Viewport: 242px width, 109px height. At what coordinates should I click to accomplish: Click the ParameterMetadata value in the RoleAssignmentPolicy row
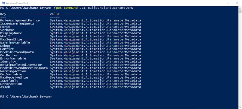coord(95,20)
